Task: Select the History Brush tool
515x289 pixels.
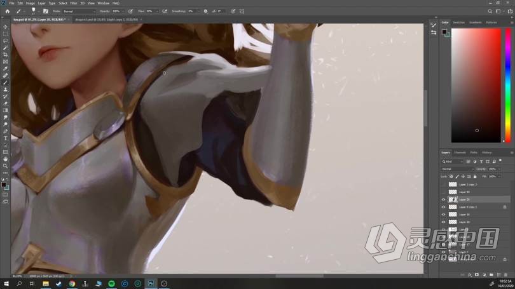Action: tap(5, 97)
